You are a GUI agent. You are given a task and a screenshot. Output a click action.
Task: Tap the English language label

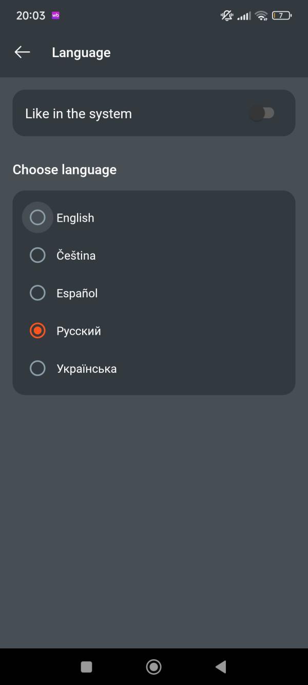[x=75, y=218]
